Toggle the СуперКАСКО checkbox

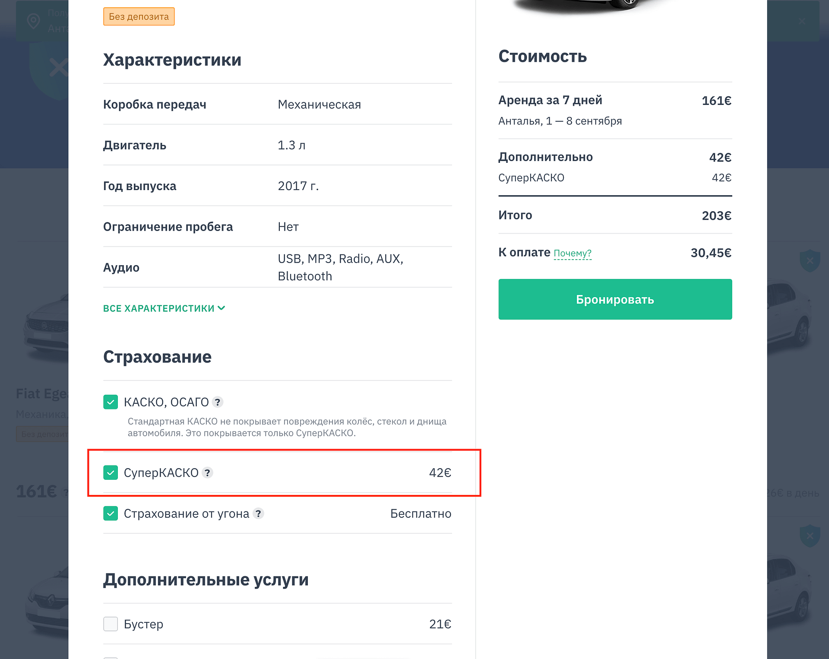tap(111, 473)
